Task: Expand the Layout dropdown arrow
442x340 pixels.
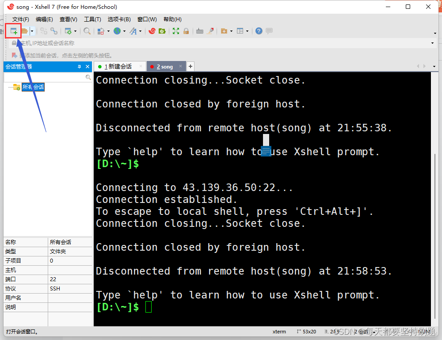Action: pyautogui.click(x=247, y=31)
